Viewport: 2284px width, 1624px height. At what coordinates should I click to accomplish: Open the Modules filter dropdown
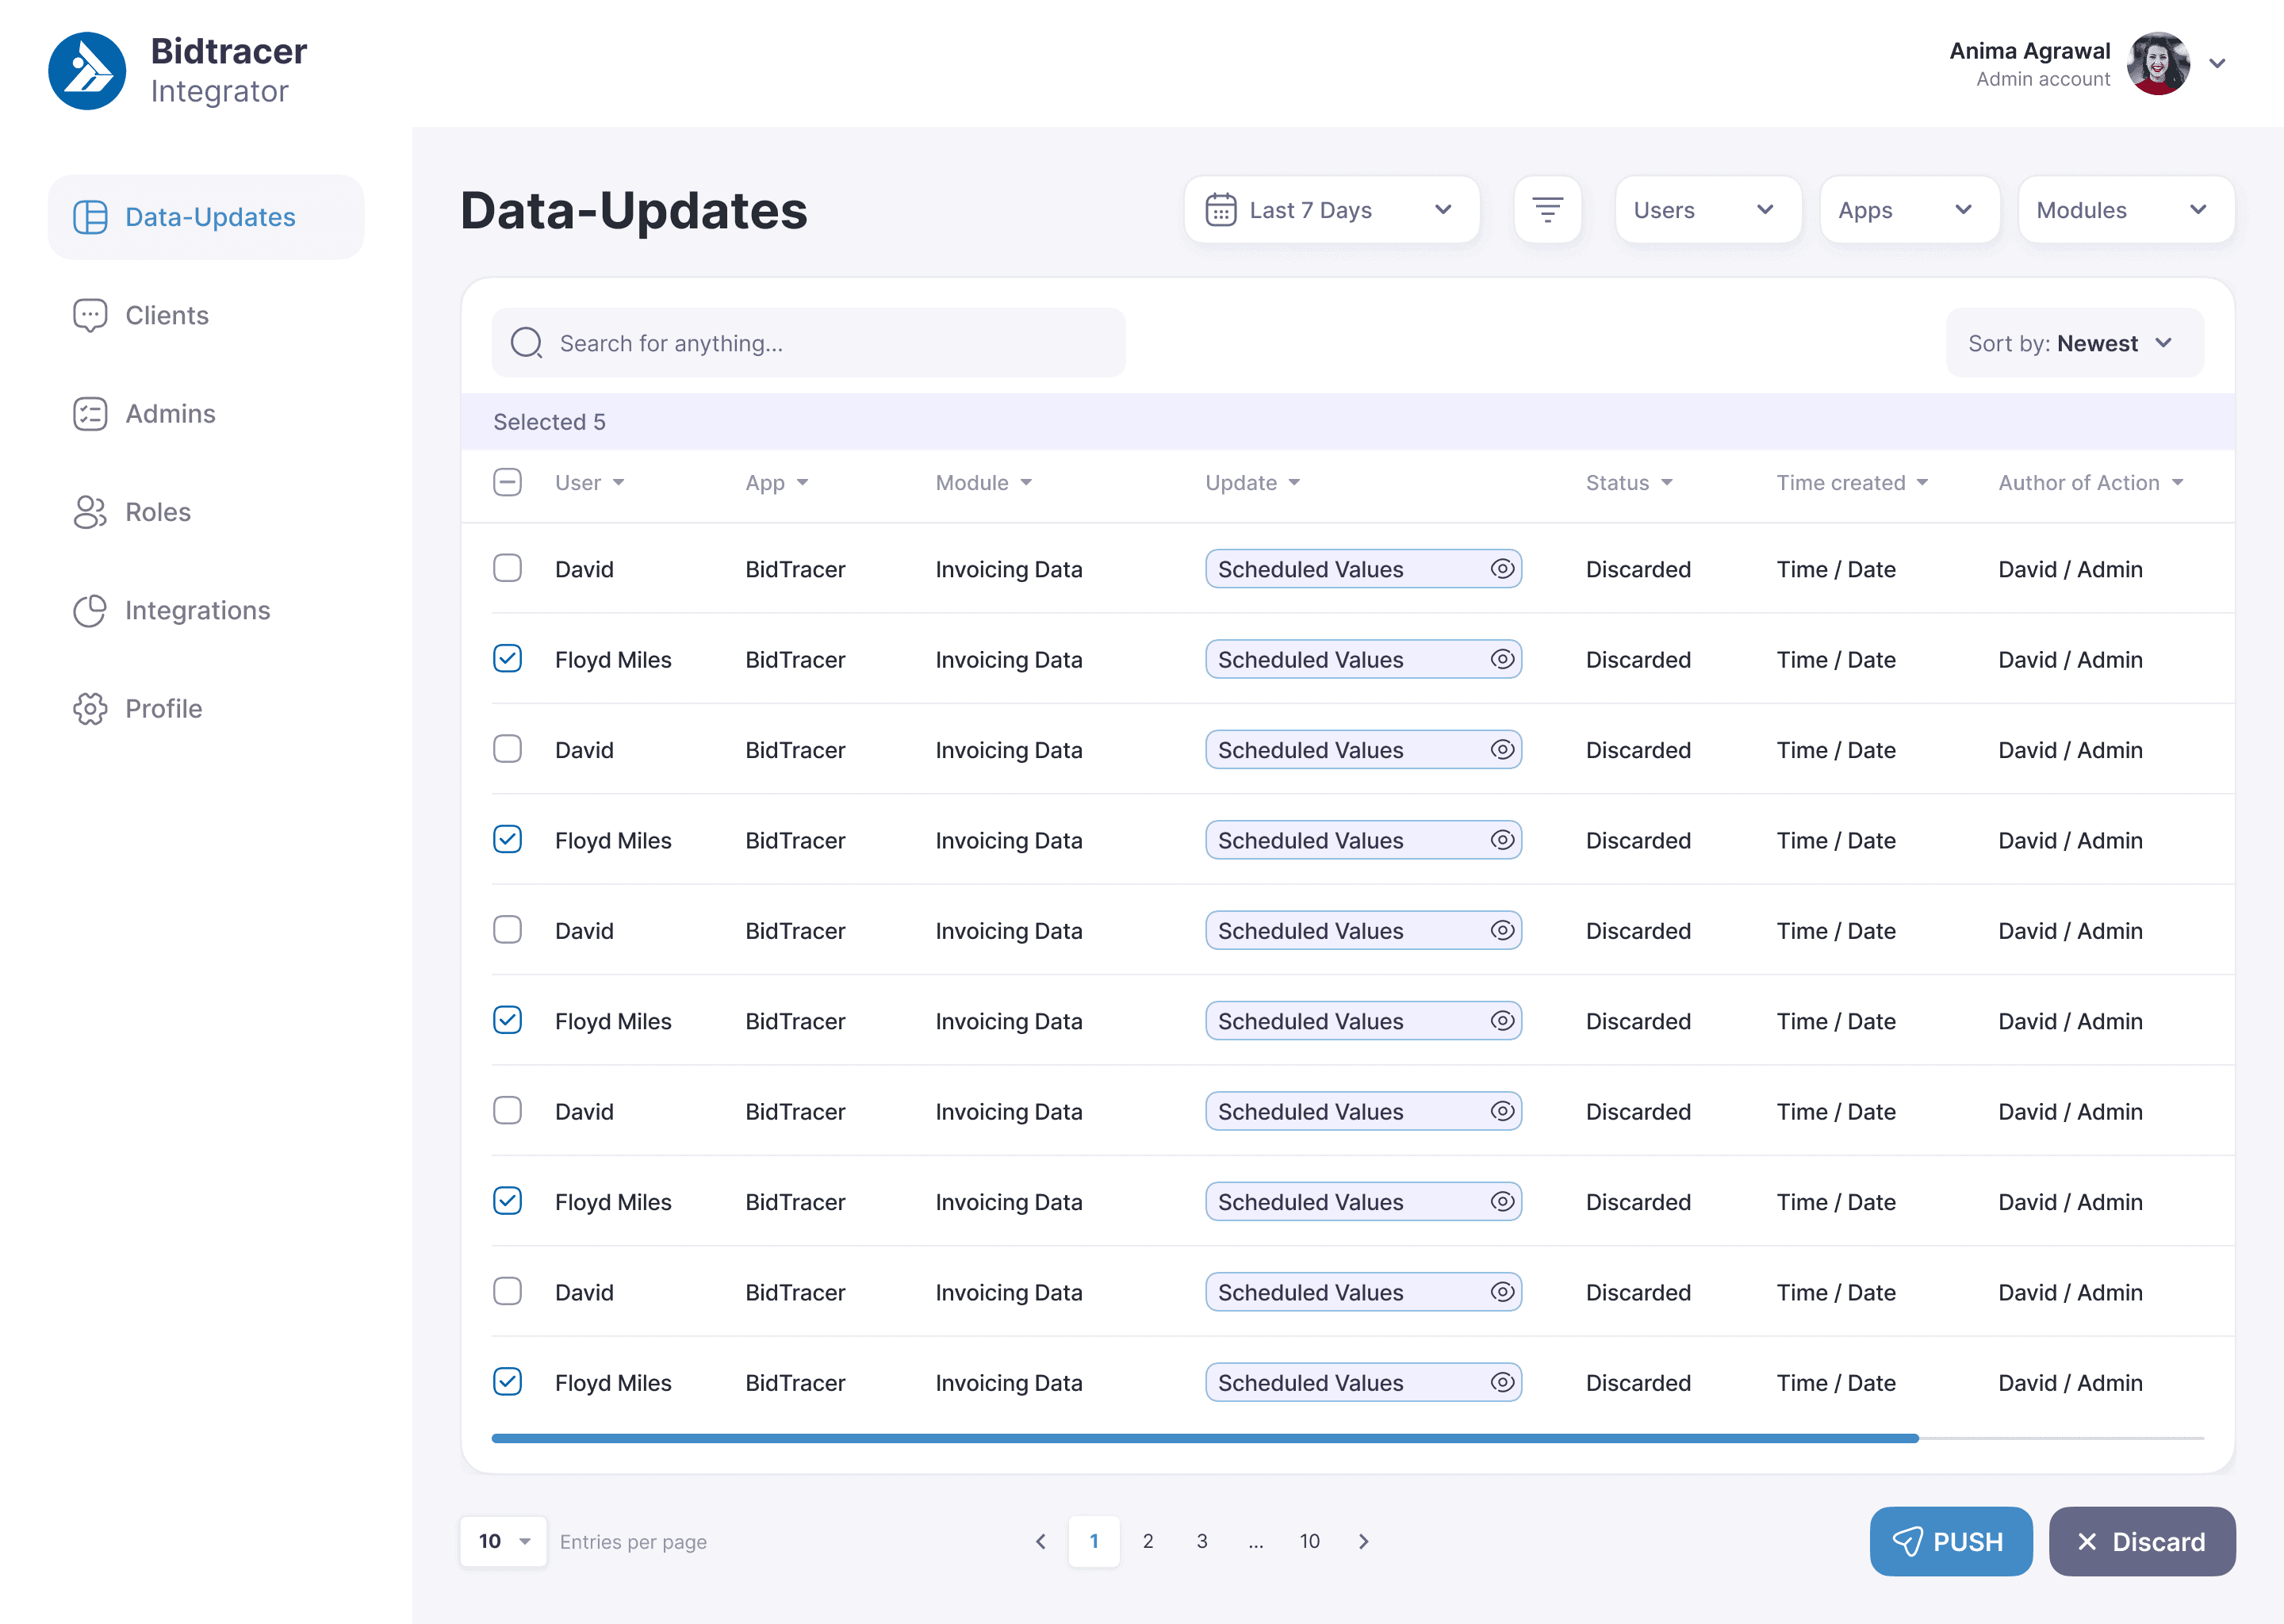2126,210
